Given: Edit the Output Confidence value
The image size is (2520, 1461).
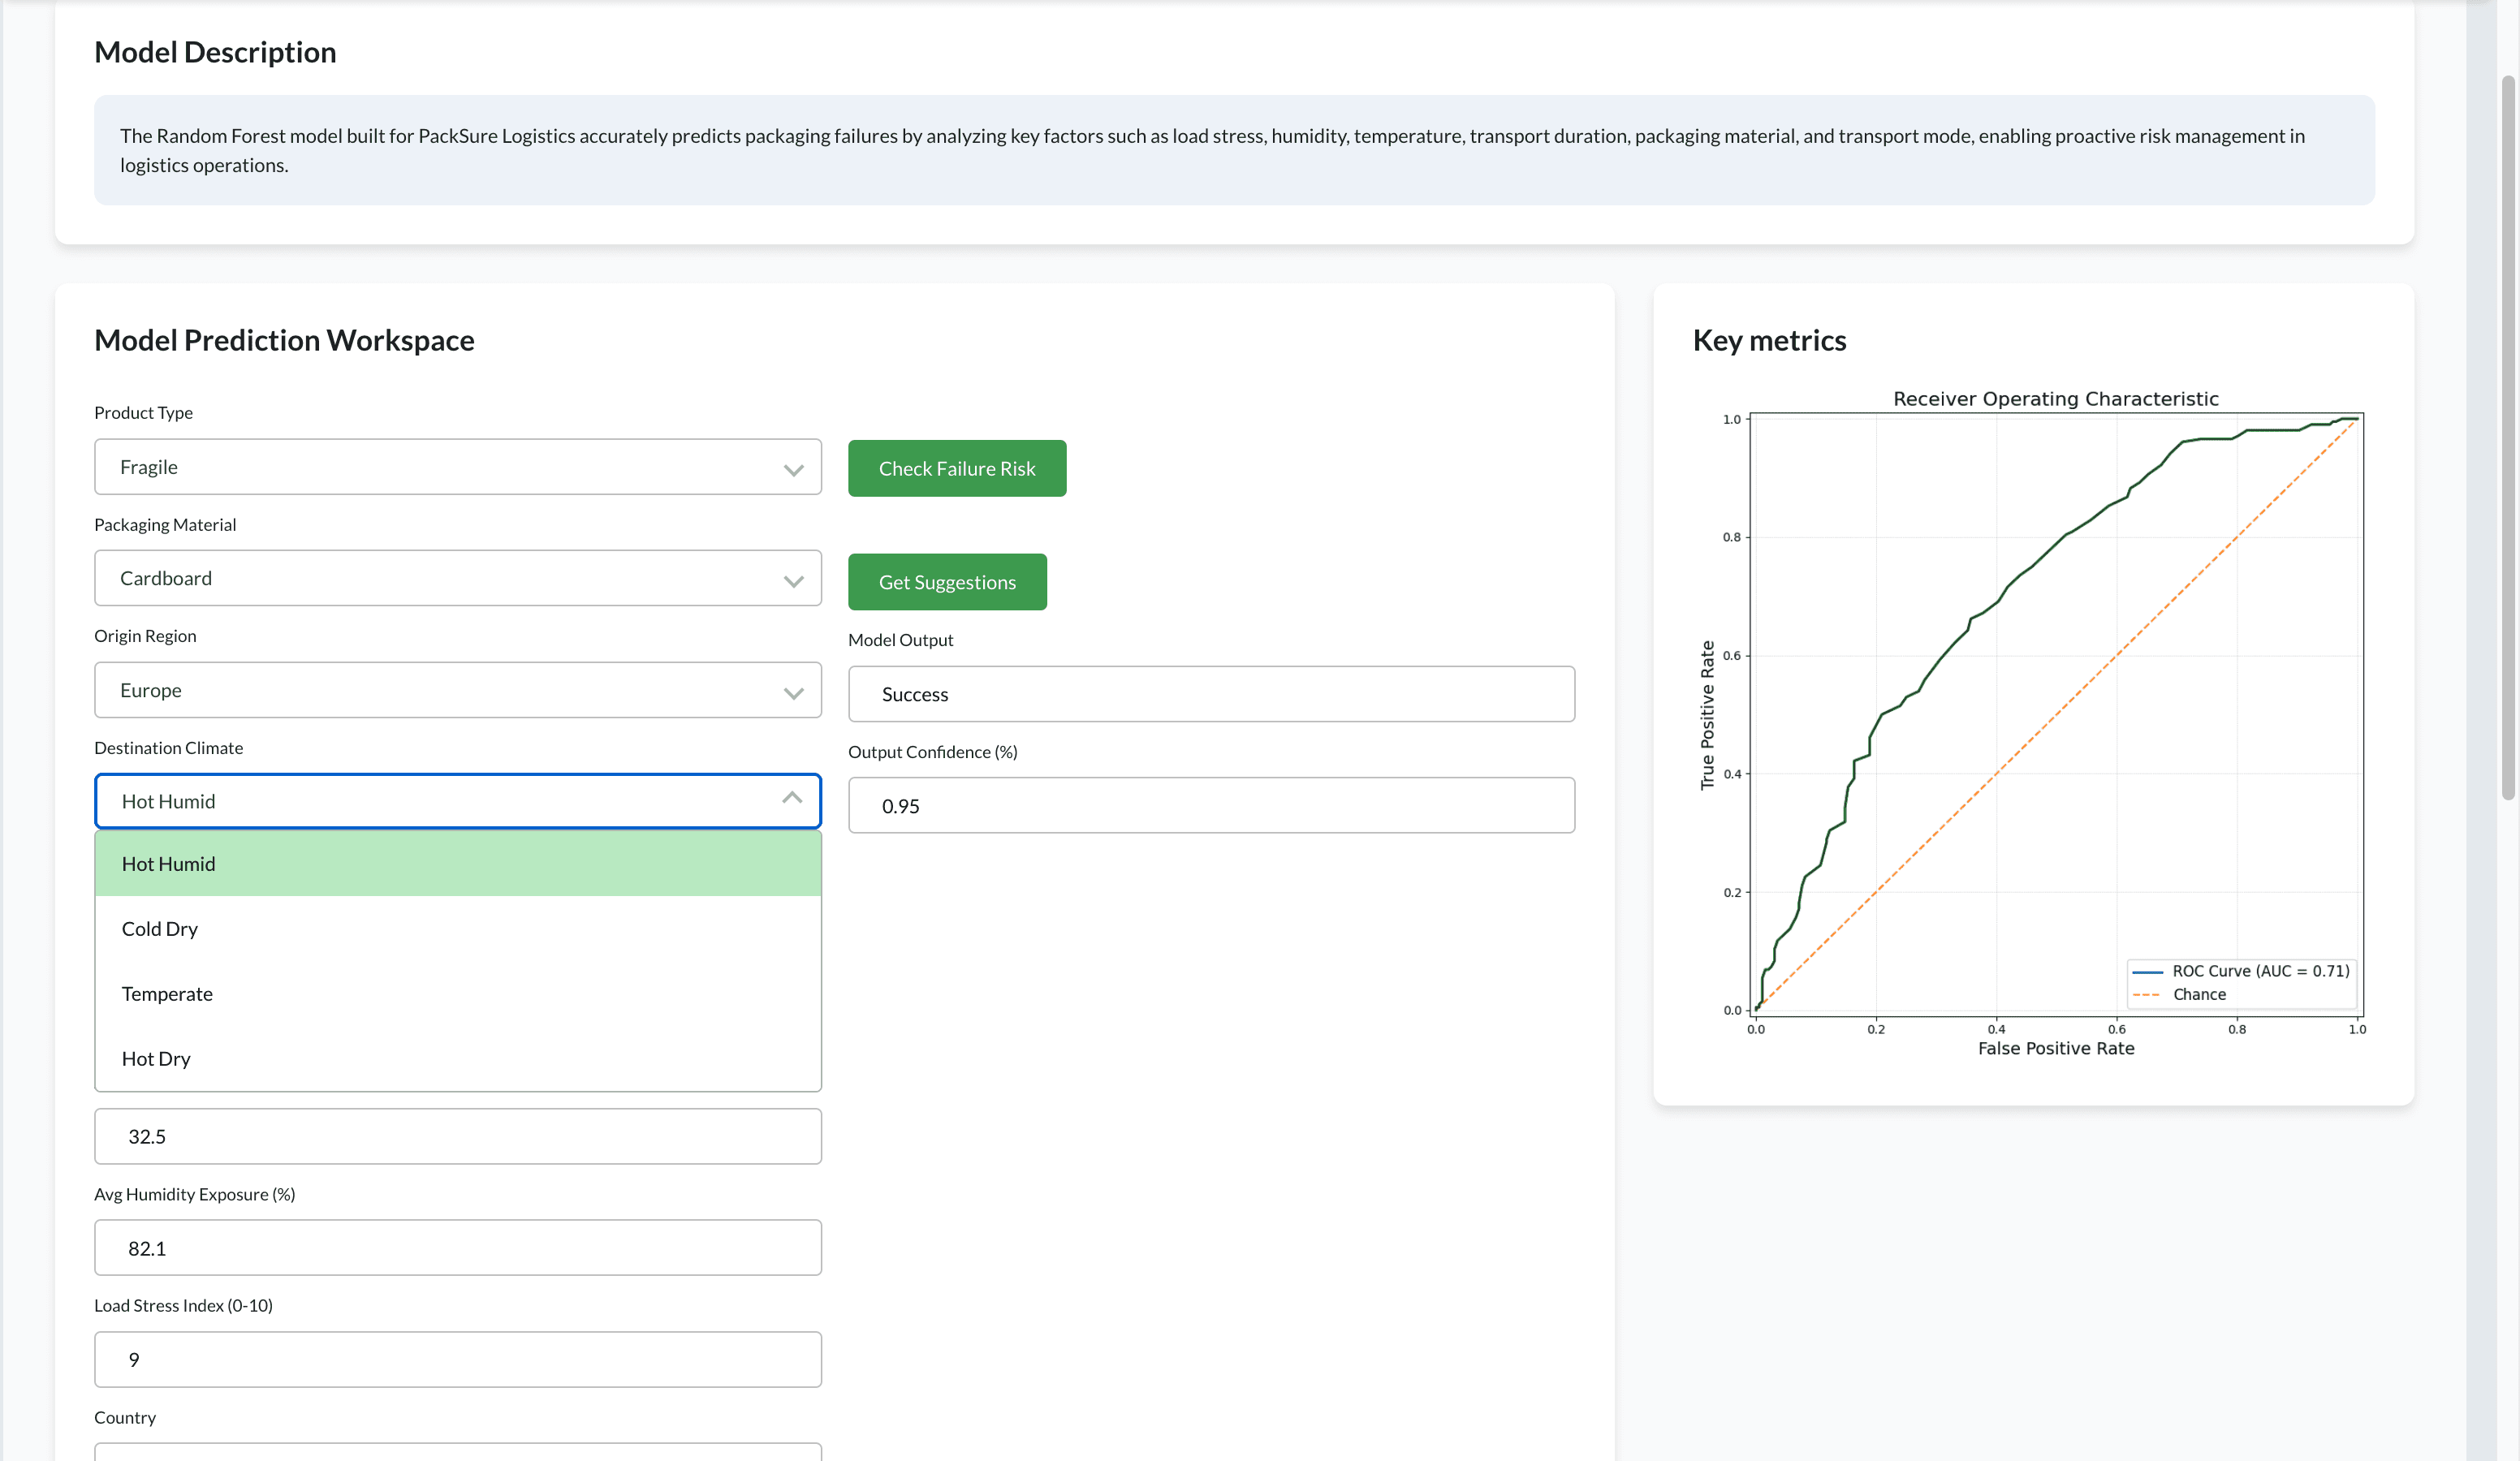Looking at the screenshot, I should pos(1210,805).
